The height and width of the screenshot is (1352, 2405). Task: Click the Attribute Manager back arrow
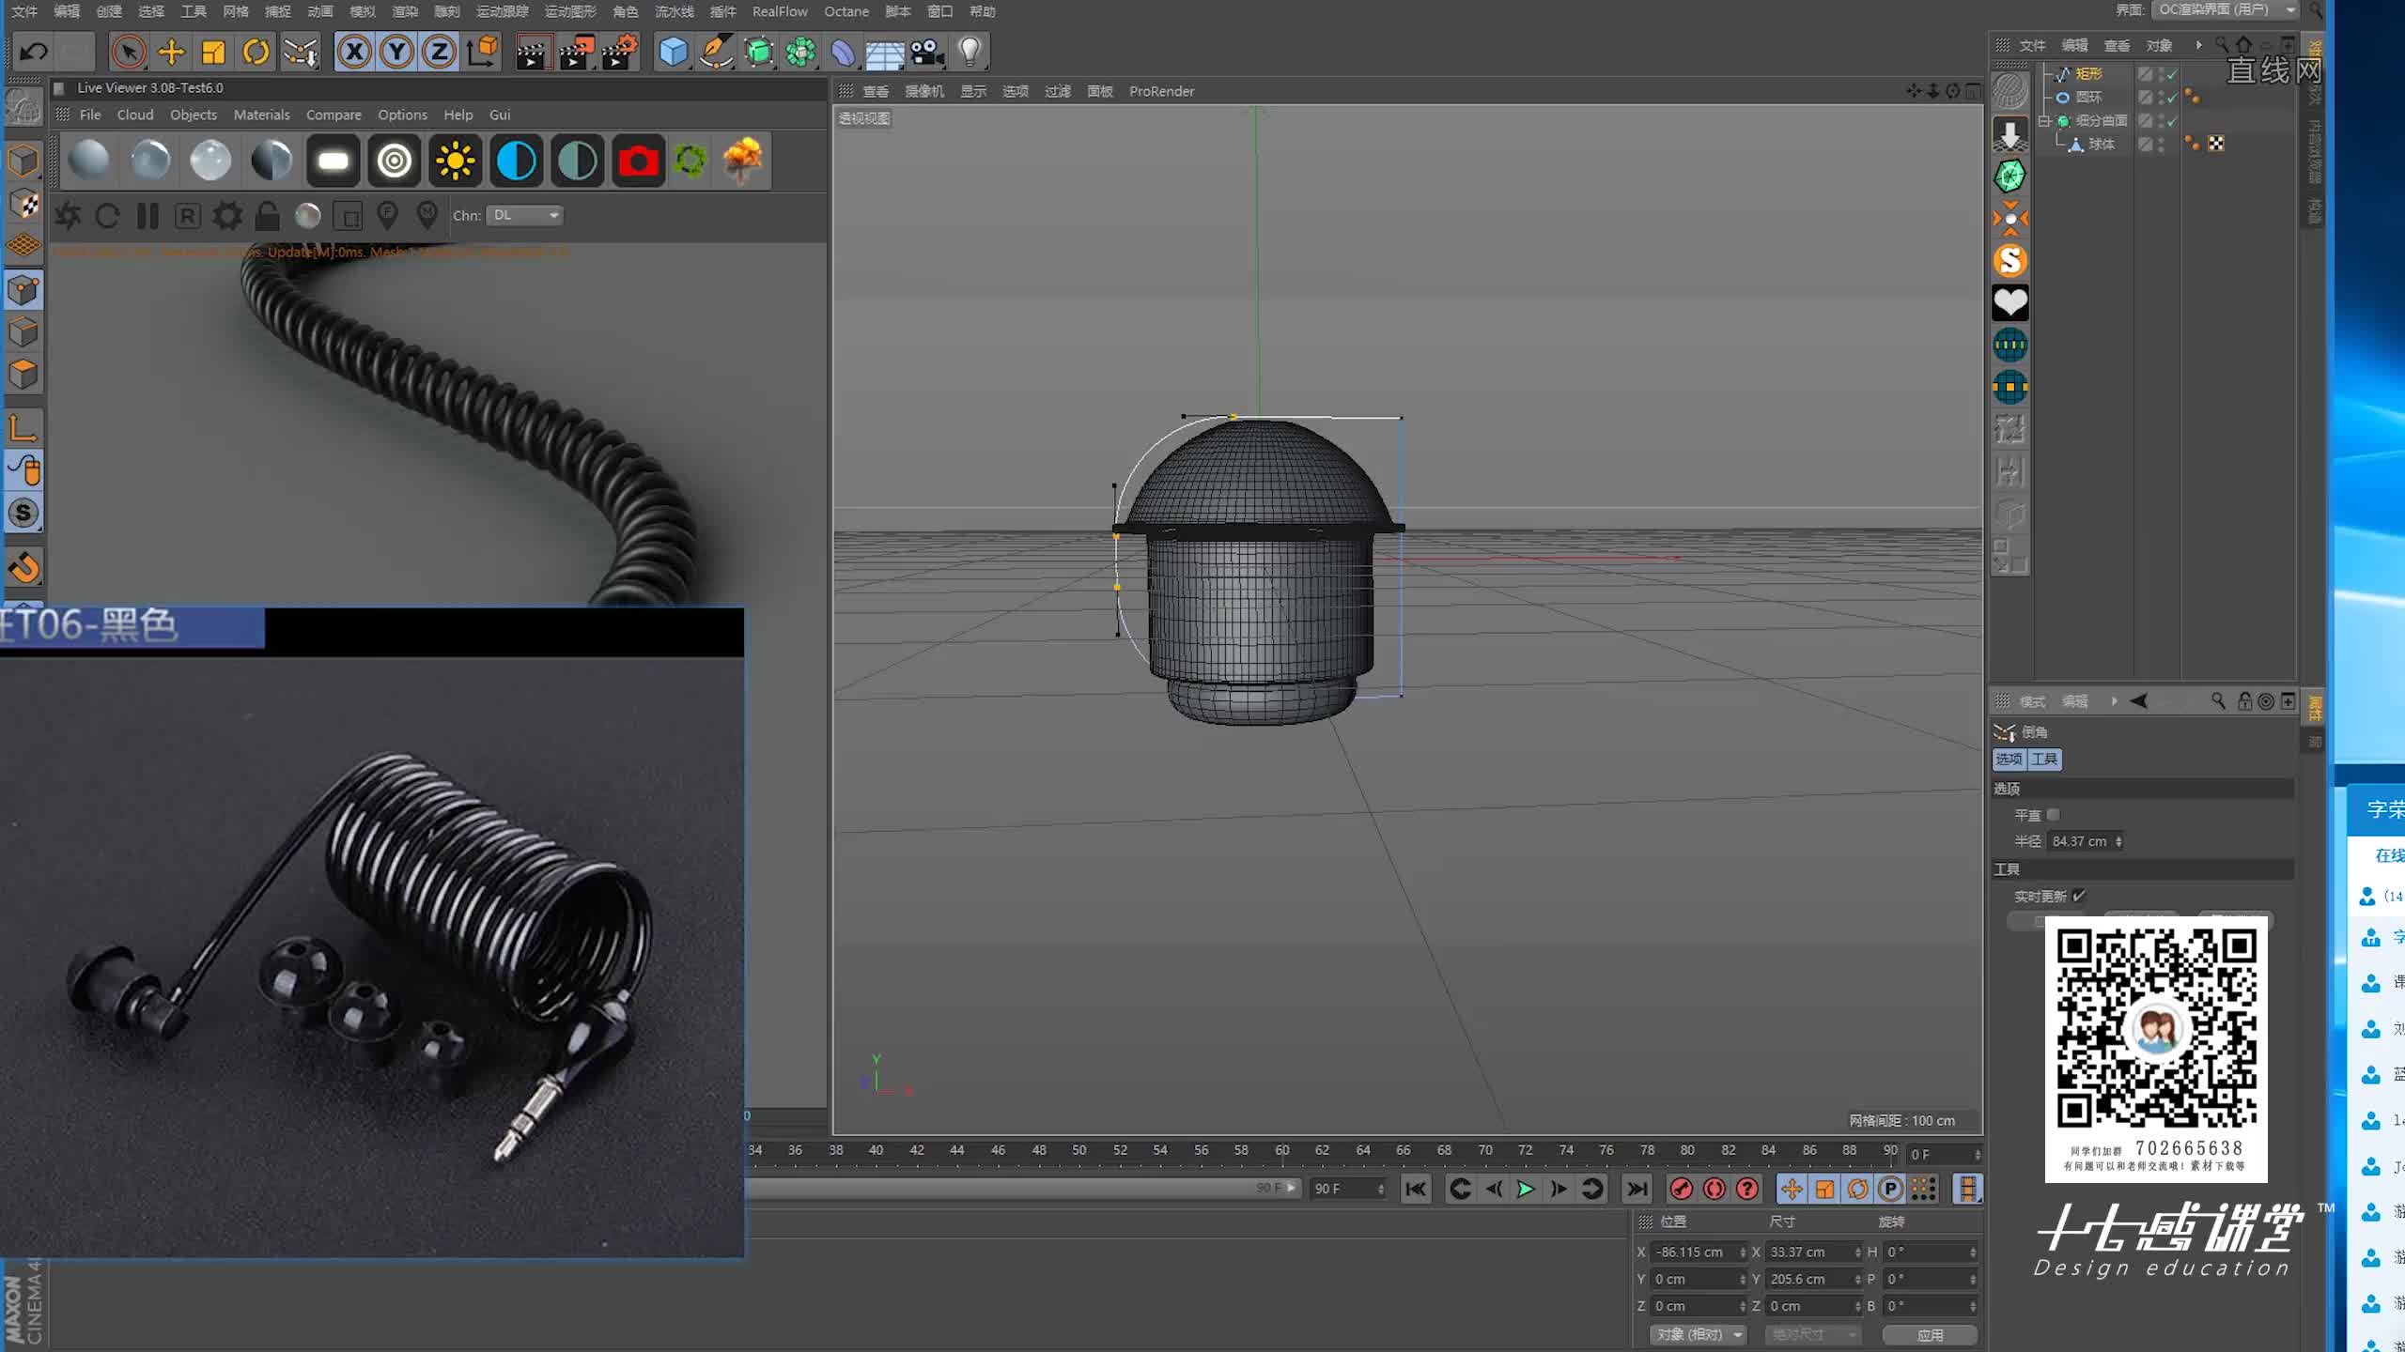2139,701
